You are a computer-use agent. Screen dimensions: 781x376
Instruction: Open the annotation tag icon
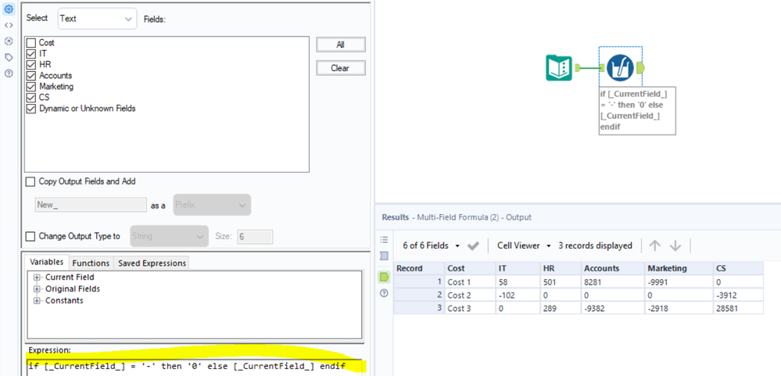click(x=9, y=57)
